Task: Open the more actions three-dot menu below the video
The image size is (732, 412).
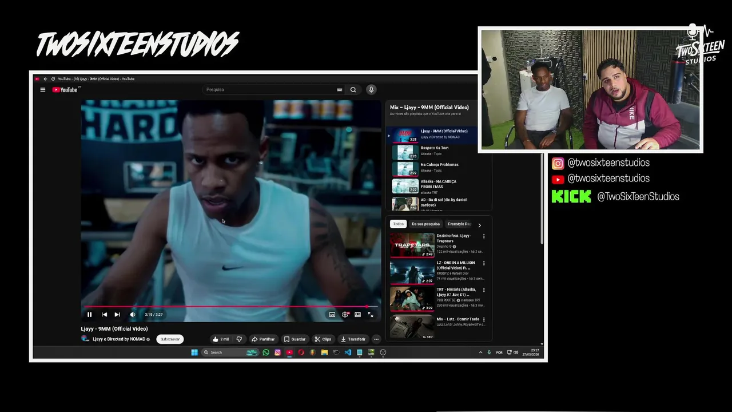Action: point(376,339)
